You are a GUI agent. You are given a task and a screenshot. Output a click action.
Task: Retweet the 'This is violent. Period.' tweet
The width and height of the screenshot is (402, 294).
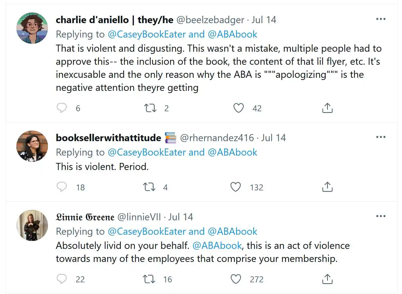149,187
